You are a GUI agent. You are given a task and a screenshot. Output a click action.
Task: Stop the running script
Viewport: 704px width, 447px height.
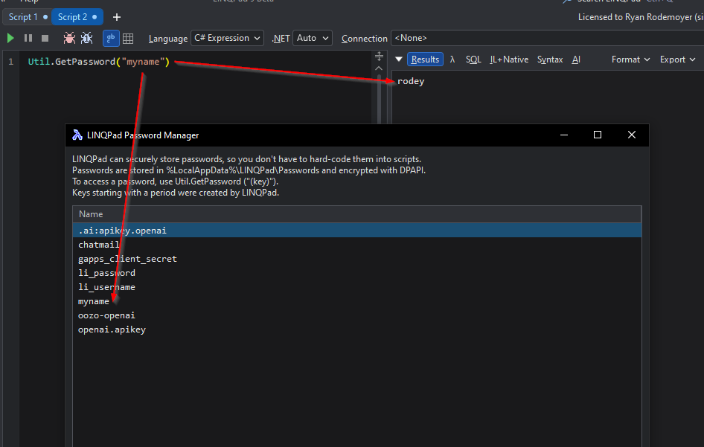[x=45, y=38]
